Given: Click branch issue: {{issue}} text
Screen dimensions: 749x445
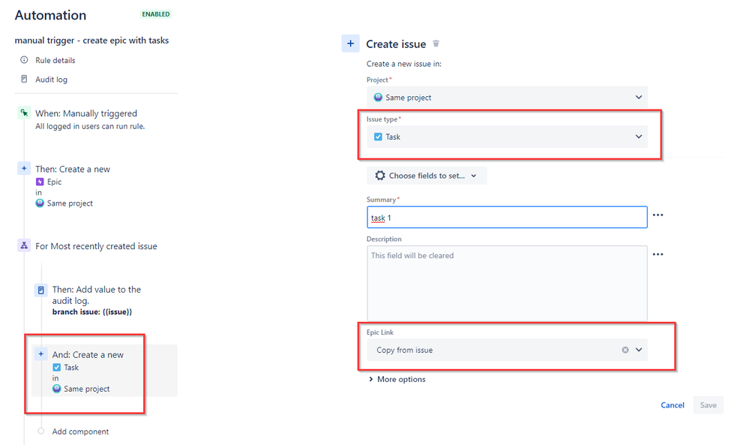Looking at the screenshot, I should point(92,311).
